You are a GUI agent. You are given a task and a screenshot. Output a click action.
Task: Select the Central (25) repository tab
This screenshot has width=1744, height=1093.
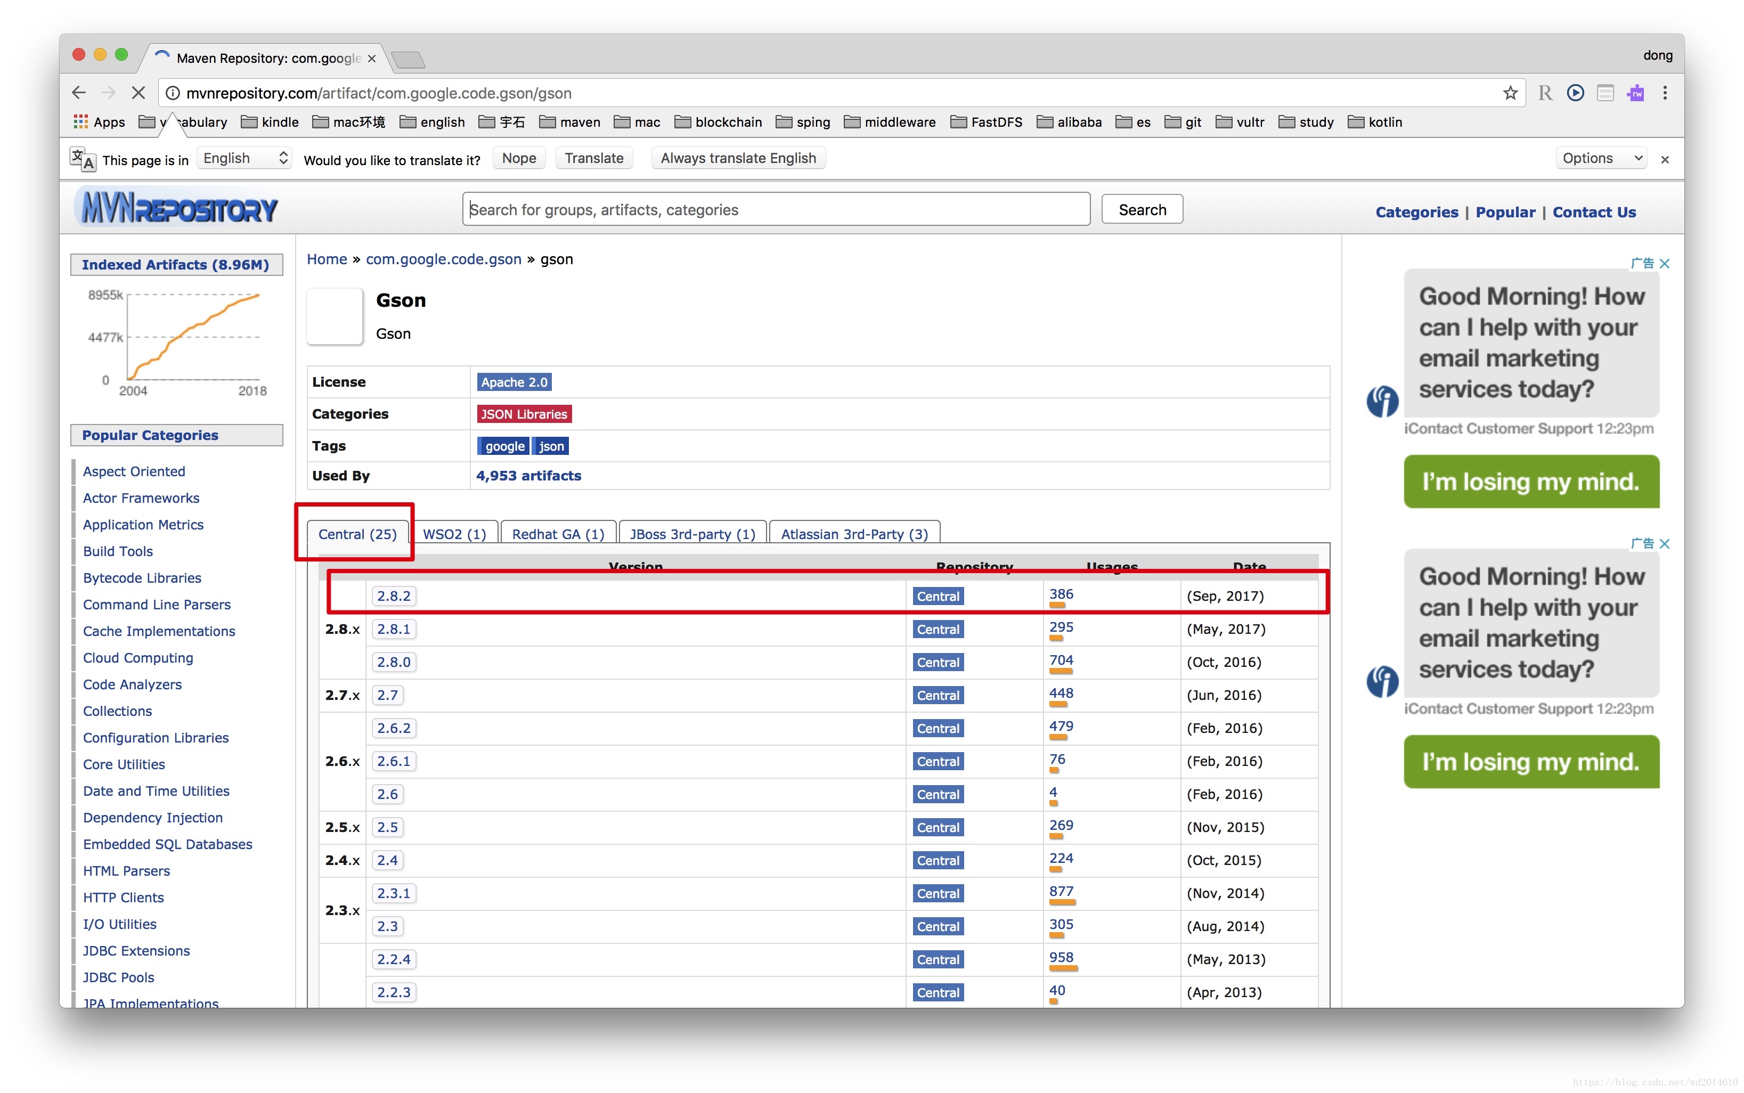(x=355, y=534)
